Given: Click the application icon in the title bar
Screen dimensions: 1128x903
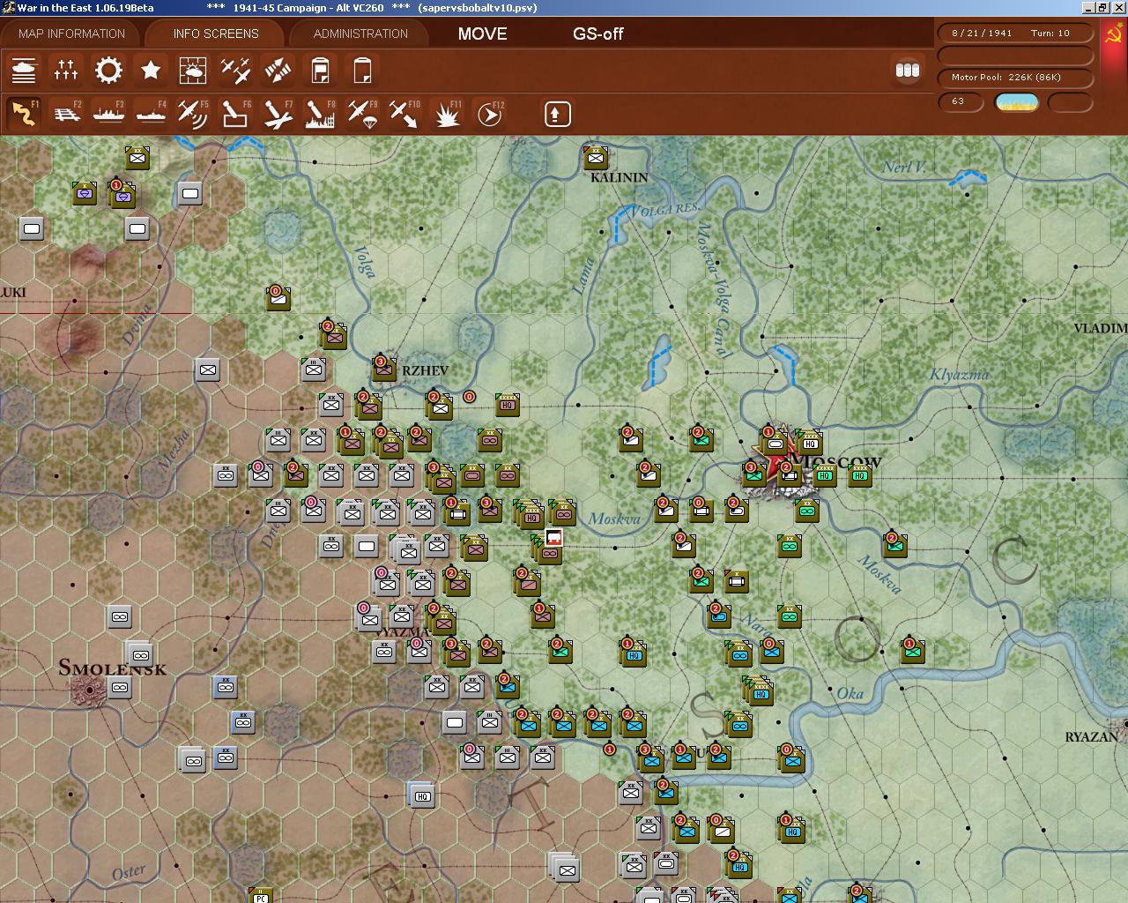Looking at the screenshot, I should pos(8,7).
